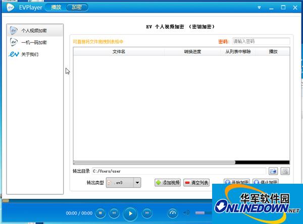Open 关于我们 in the sidebar

(x=35, y=54)
